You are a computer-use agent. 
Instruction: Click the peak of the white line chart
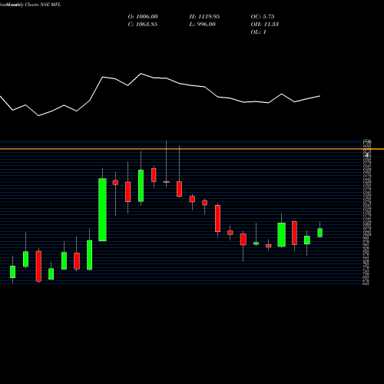(x=141, y=74)
